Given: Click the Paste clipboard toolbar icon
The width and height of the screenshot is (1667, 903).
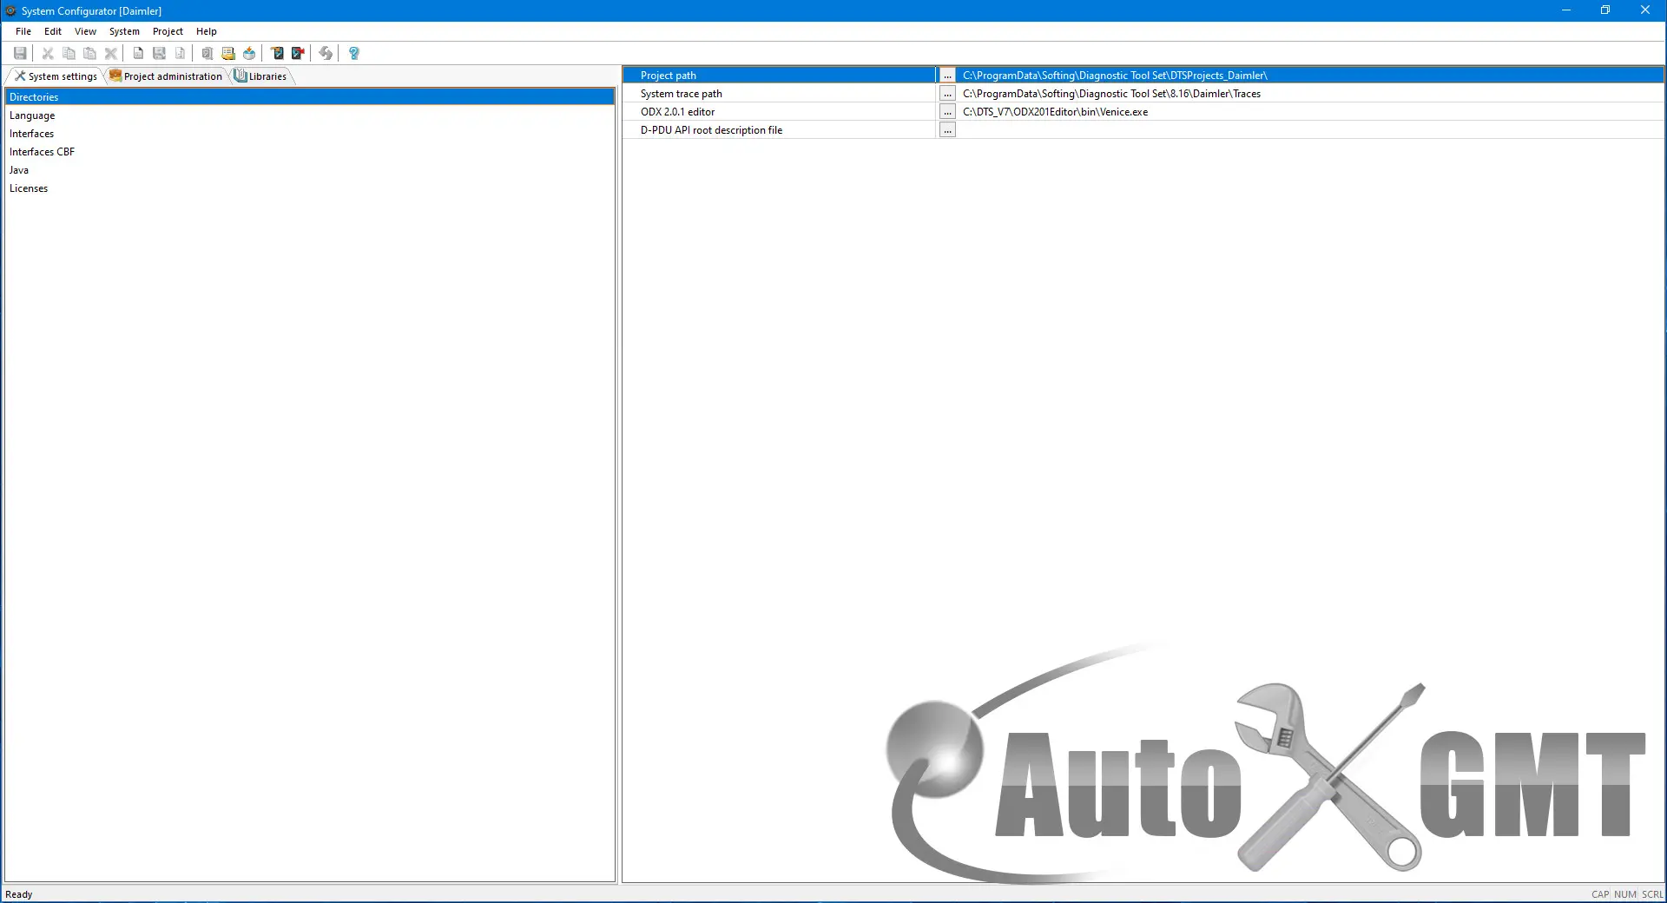Looking at the screenshot, I should (89, 53).
